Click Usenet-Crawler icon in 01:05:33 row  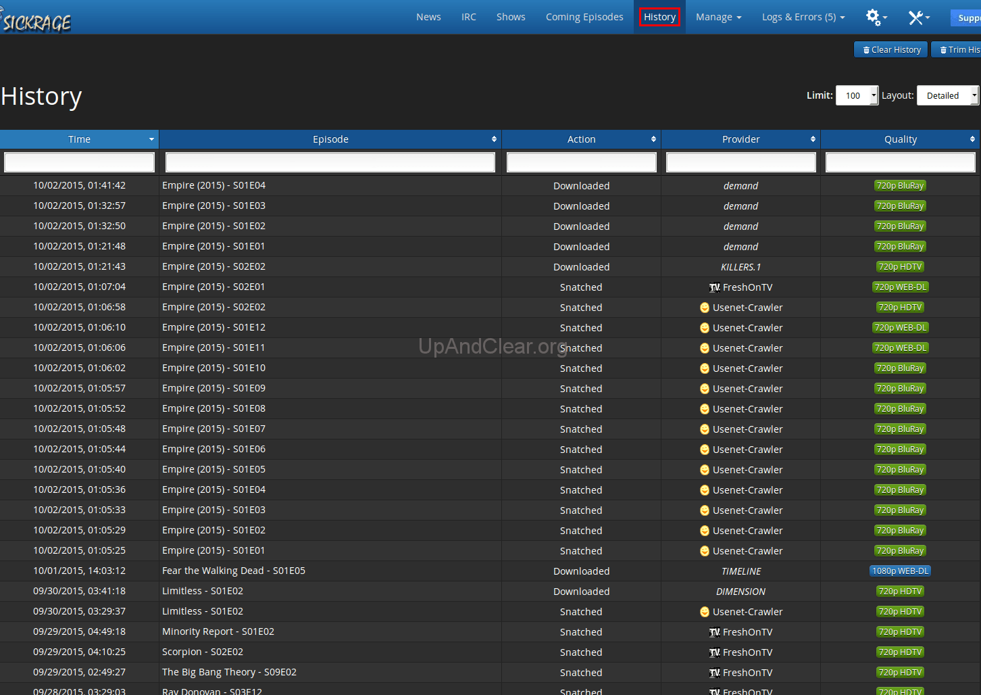705,510
